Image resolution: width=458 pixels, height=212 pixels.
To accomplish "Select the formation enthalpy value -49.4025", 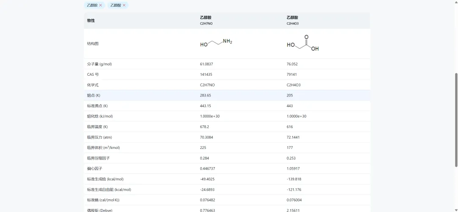I will point(207,179).
